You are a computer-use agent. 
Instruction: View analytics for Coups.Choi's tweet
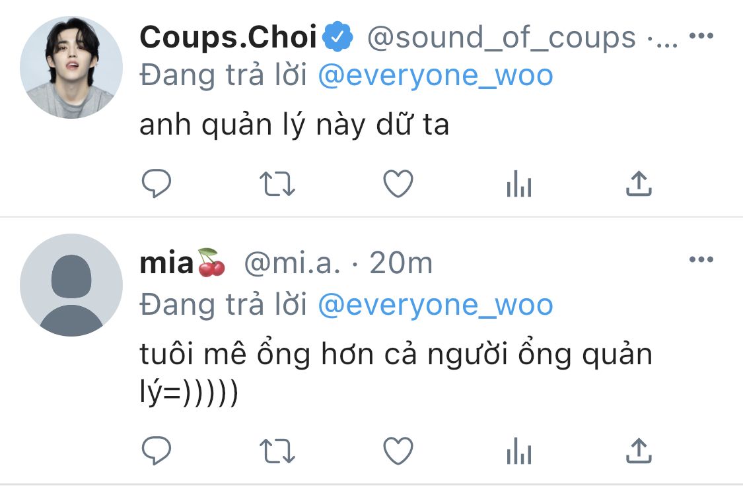pos(519,183)
